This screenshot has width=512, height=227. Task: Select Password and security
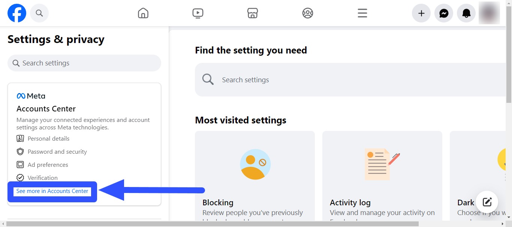pyautogui.click(x=57, y=151)
